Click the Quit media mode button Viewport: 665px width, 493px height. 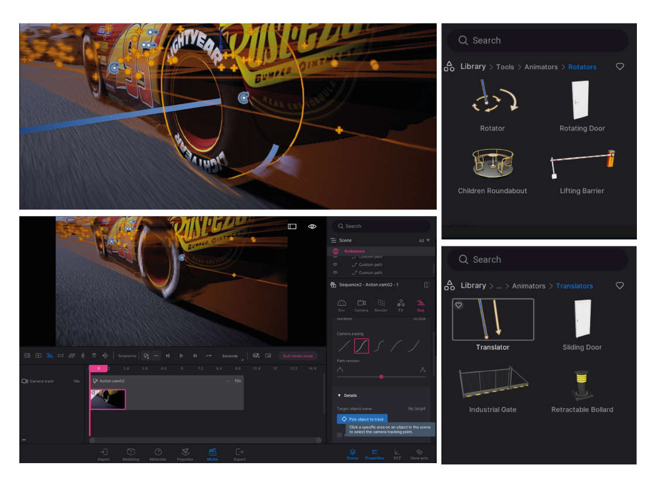(x=298, y=356)
